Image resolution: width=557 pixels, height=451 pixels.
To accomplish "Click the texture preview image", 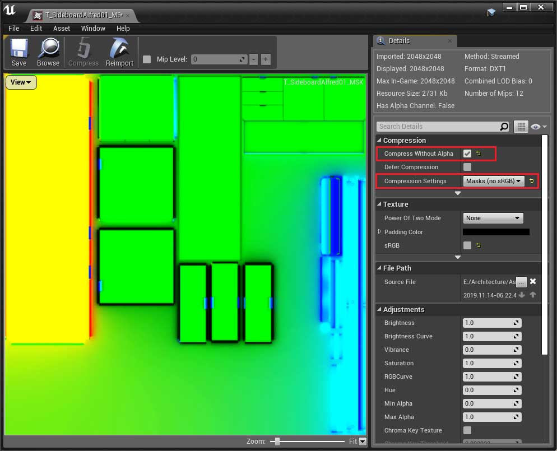I will [185, 254].
